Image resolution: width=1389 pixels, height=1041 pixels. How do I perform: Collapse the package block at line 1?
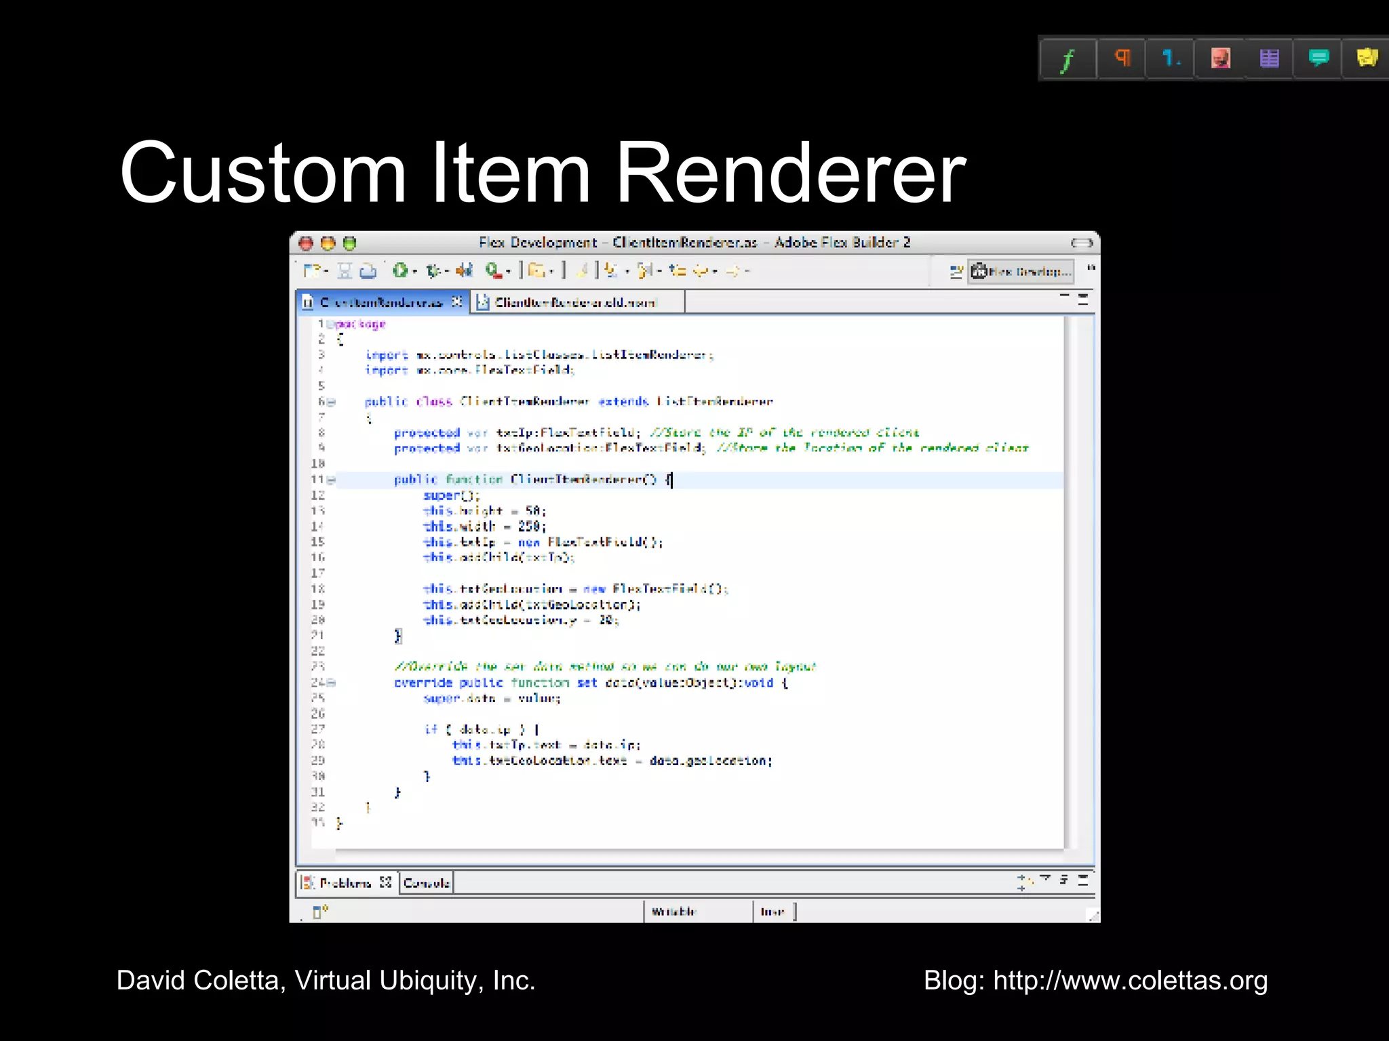331,325
